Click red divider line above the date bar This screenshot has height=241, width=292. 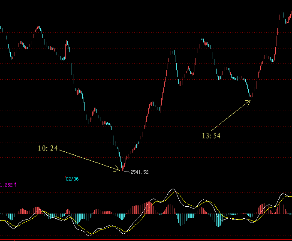point(146,176)
